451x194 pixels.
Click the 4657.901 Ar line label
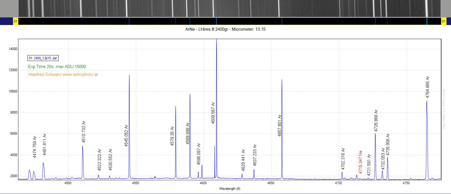[279, 125]
